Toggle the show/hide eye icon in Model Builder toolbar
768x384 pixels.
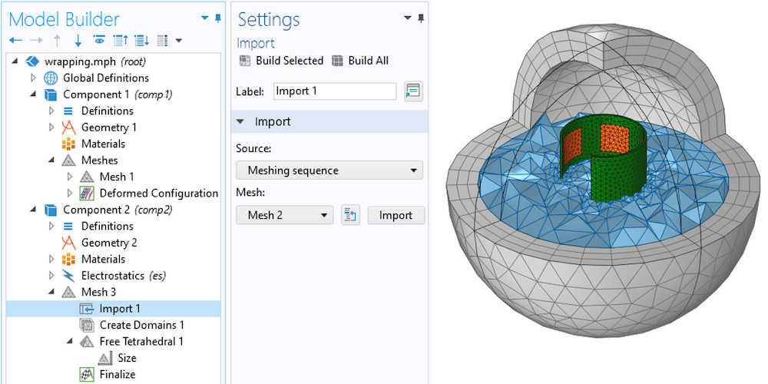point(99,40)
